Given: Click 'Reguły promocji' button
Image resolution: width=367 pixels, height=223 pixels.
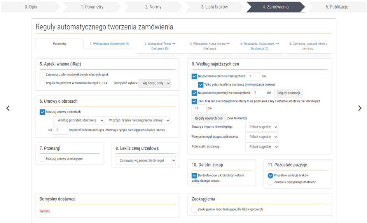Looking at the screenshot, I should pyautogui.click(x=288, y=93).
